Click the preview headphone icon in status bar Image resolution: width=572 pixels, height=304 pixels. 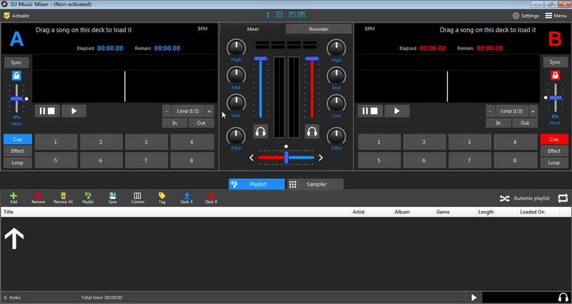click(x=563, y=298)
